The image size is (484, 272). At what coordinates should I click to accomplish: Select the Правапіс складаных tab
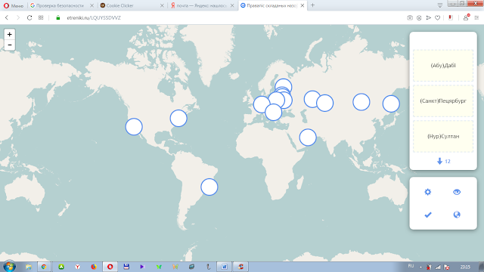point(272,5)
